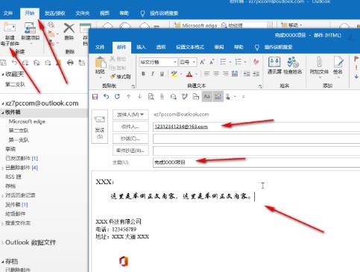Image resolution: width=360 pixels, height=272 pixels.
Task: Toggle Underline formatting
Action: click(x=162, y=74)
